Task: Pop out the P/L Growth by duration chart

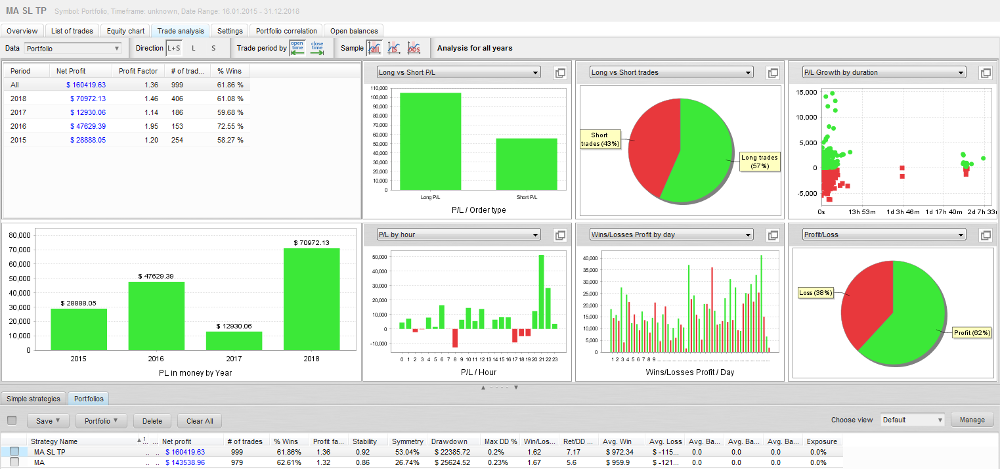Action: tap(986, 73)
